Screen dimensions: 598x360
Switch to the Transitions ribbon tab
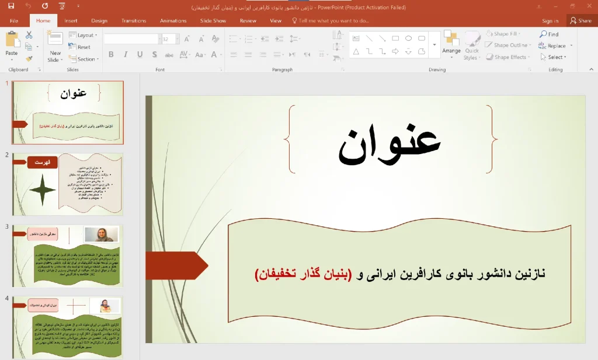point(134,20)
